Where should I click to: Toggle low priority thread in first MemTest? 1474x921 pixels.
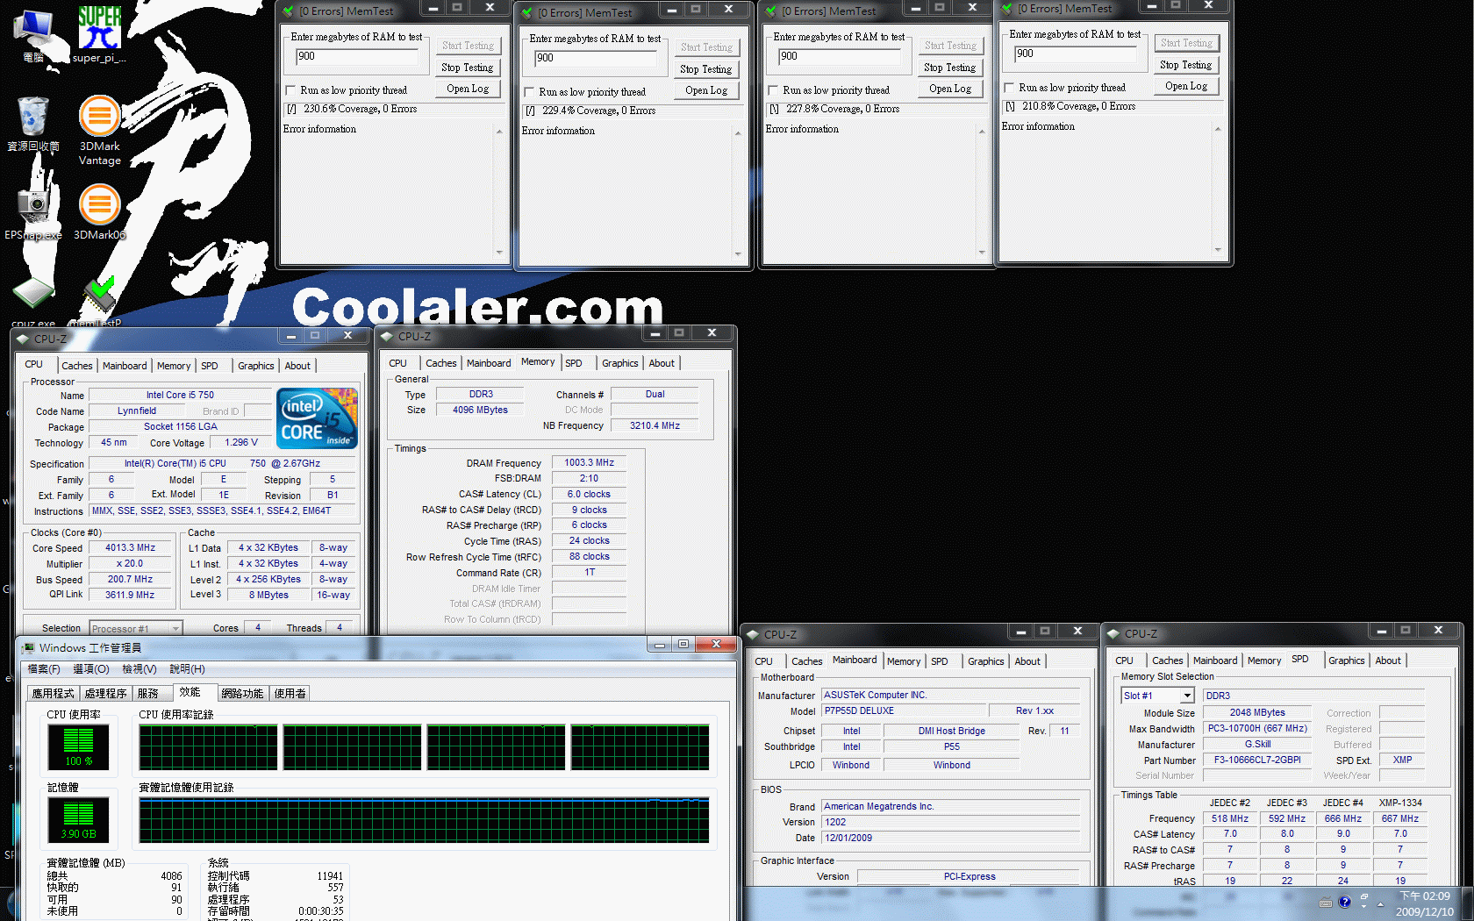pos(290,90)
